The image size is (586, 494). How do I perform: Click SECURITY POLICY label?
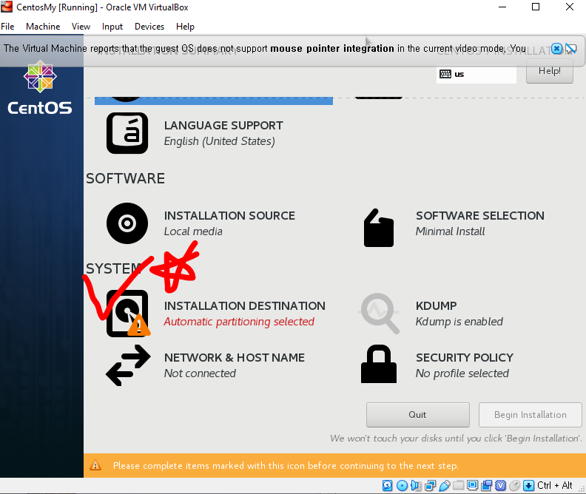pyautogui.click(x=465, y=358)
